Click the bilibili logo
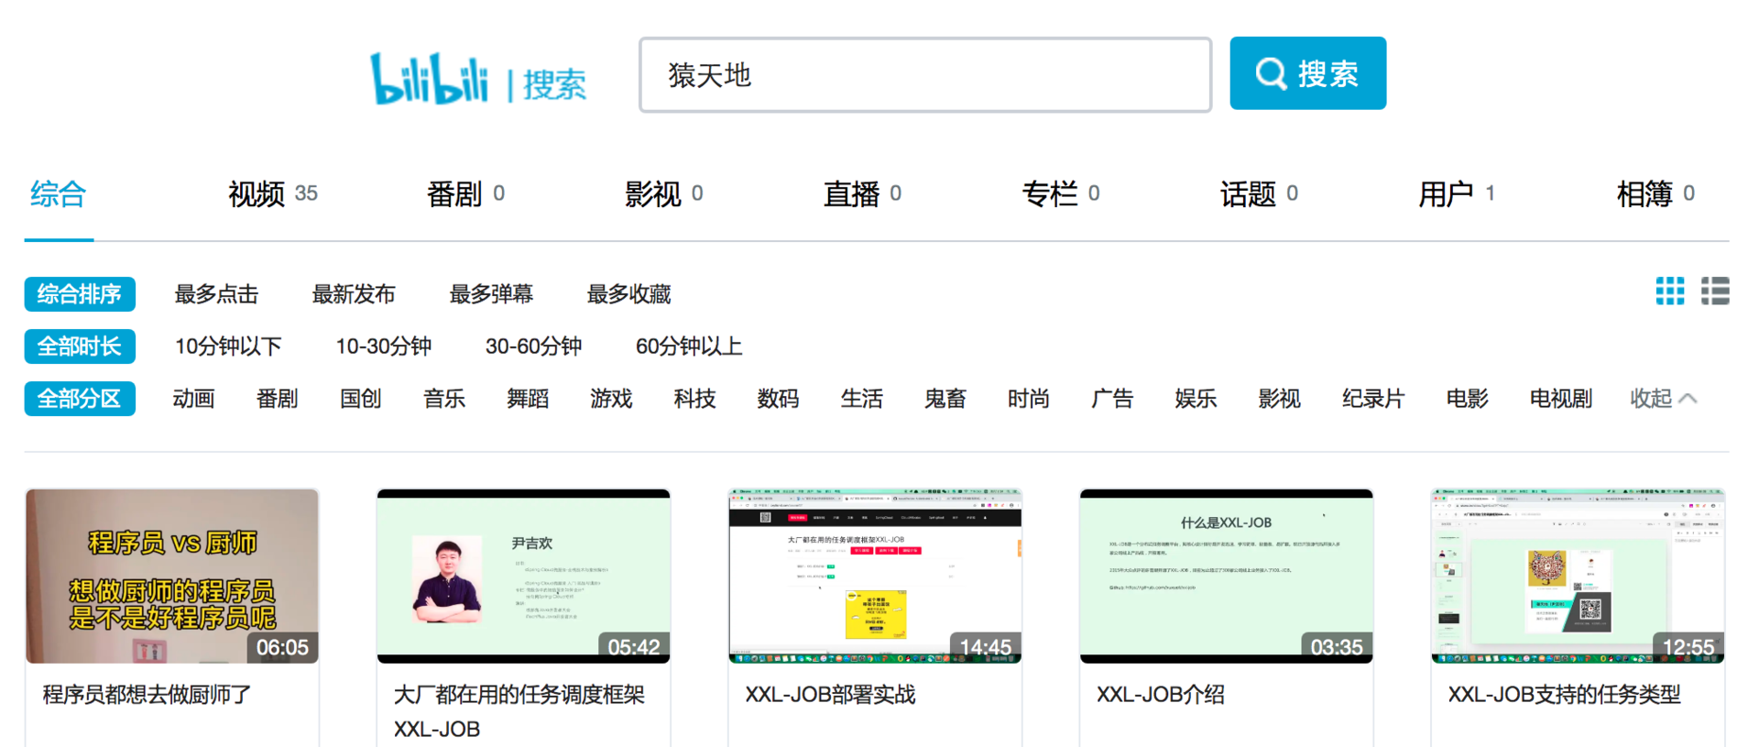This screenshot has height=747, width=1759. pyautogui.click(x=429, y=79)
